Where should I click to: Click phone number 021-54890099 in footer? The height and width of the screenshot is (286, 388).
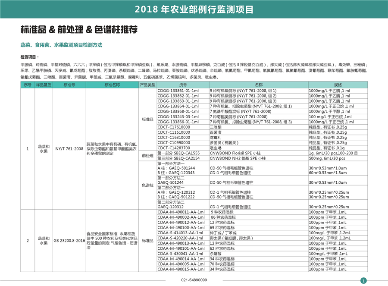pyautogui.click(x=194, y=280)
